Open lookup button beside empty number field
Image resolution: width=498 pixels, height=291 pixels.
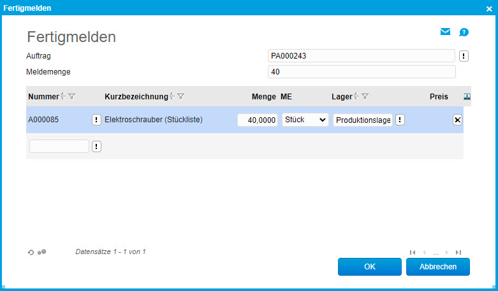click(x=96, y=146)
